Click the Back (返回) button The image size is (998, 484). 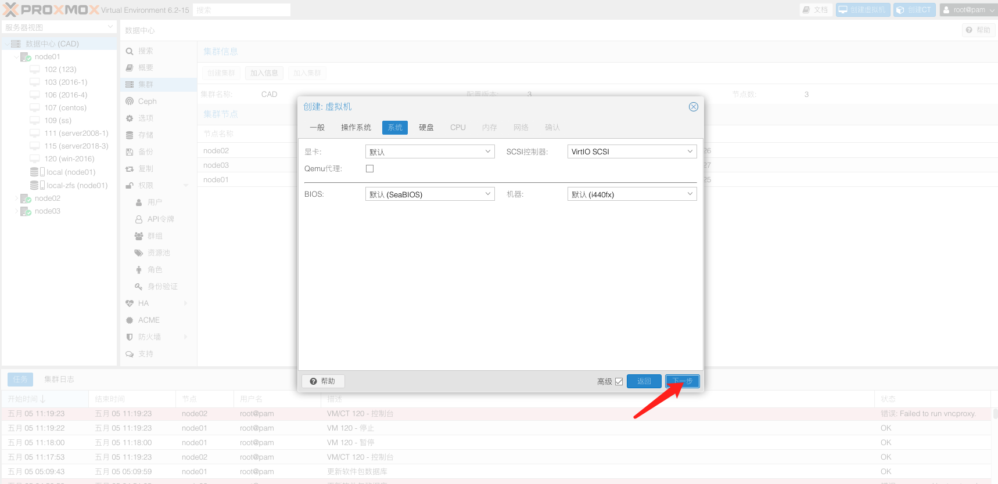click(644, 381)
